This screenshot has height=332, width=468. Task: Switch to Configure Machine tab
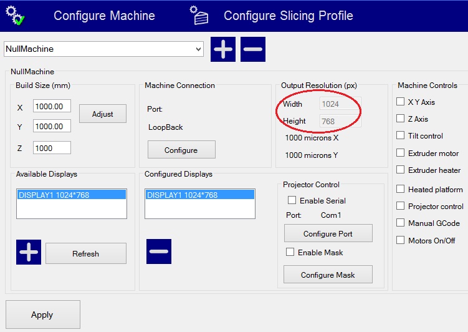(x=104, y=16)
